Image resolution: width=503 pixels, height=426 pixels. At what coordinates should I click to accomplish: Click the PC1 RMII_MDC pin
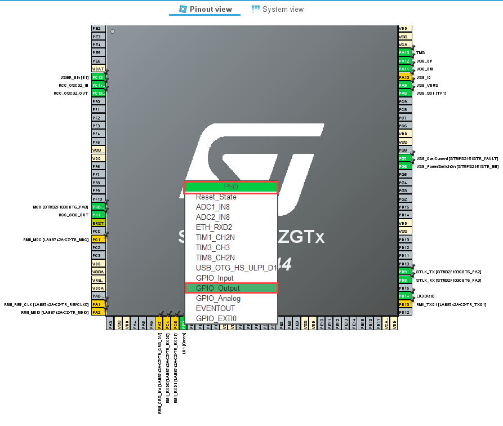[x=98, y=239]
